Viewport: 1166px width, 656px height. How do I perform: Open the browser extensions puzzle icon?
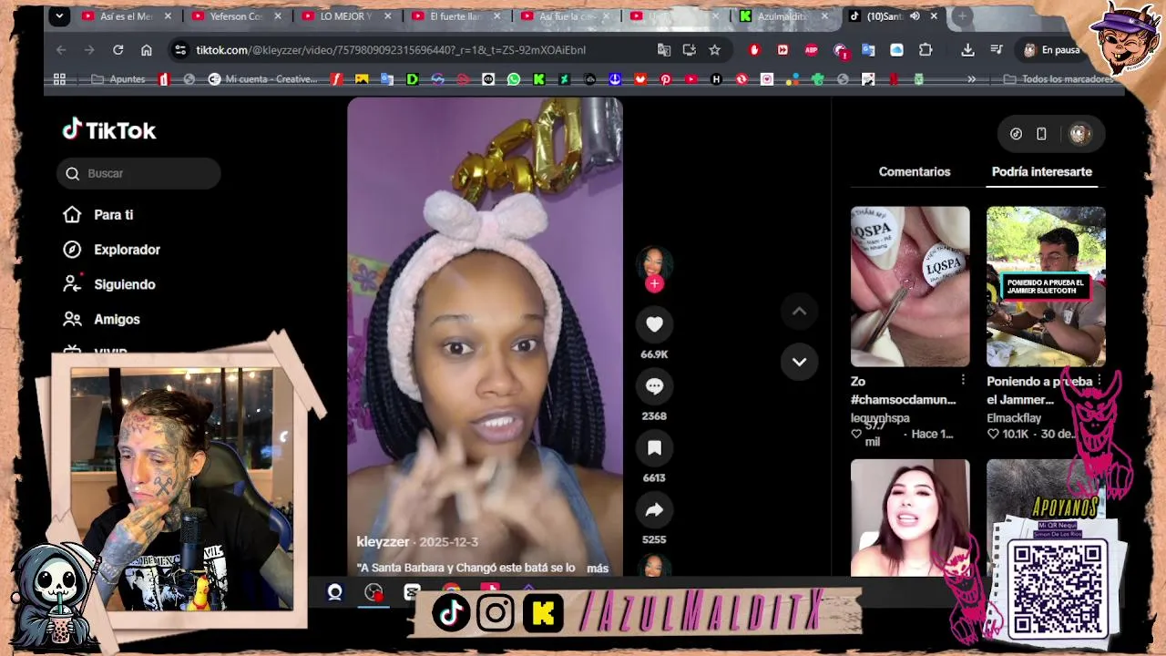click(x=926, y=50)
